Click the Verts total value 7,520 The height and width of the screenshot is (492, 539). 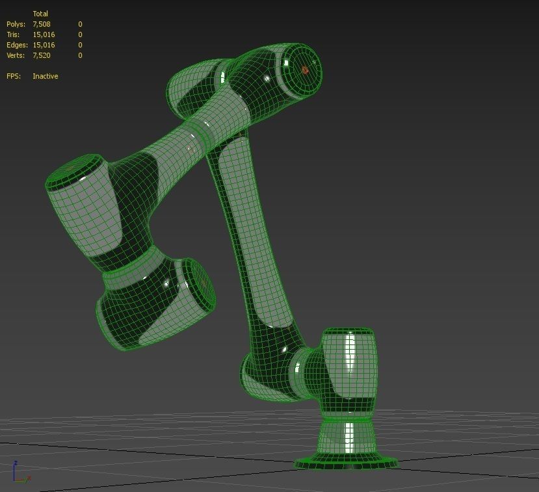(x=42, y=55)
